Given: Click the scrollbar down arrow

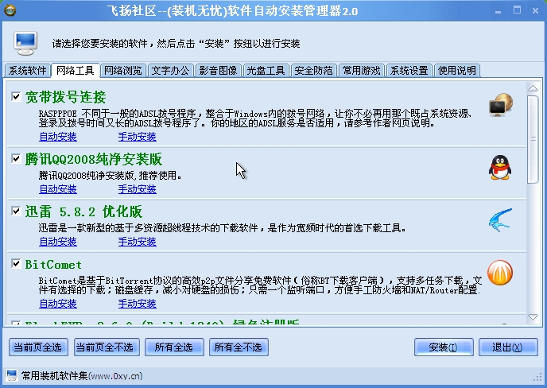Looking at the screenshot, I should [x=533, y=317].
